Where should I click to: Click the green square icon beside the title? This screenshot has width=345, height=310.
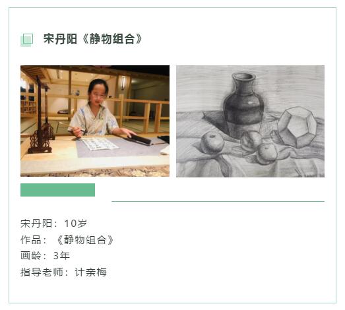(x=26, y=40)
